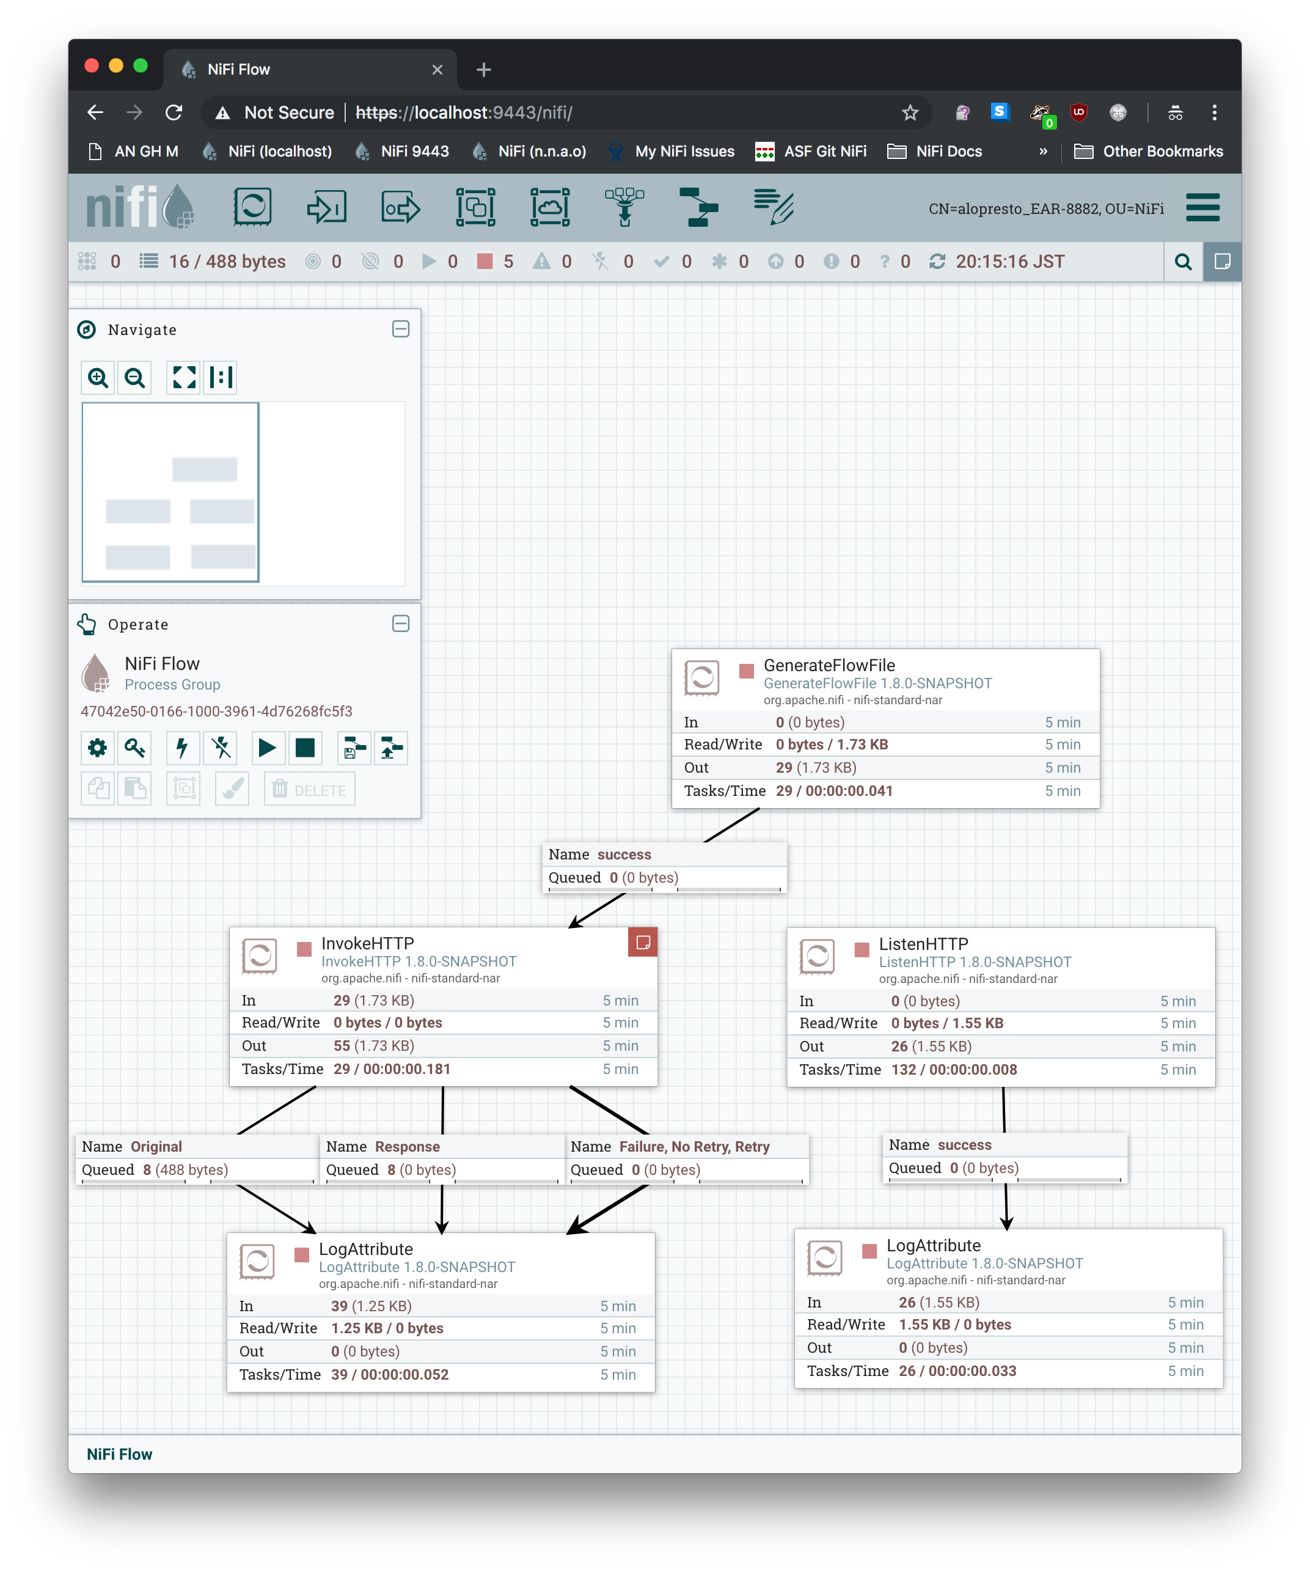The height and width of the screenshot is (1571, 1310).
Task: Click the Processor icon in the toolbar
Action: tap(252, 207)
